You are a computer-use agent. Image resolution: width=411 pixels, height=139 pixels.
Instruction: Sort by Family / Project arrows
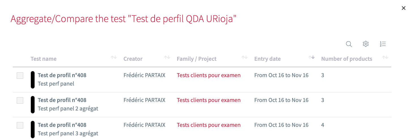[x=244, y=57]
